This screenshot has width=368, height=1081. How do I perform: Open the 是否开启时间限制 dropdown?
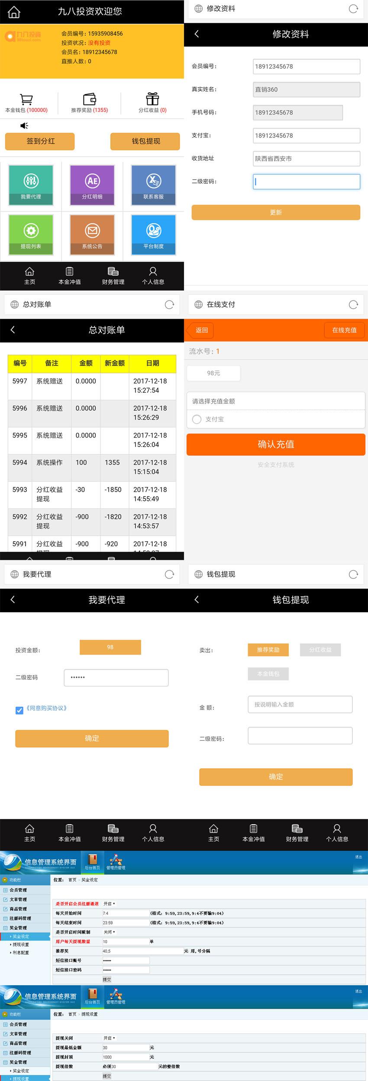click(109, 932)
